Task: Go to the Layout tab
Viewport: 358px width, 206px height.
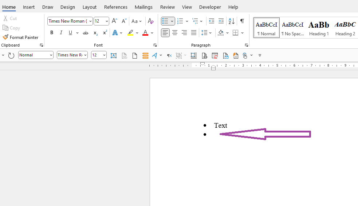Action: coord(90,7)
